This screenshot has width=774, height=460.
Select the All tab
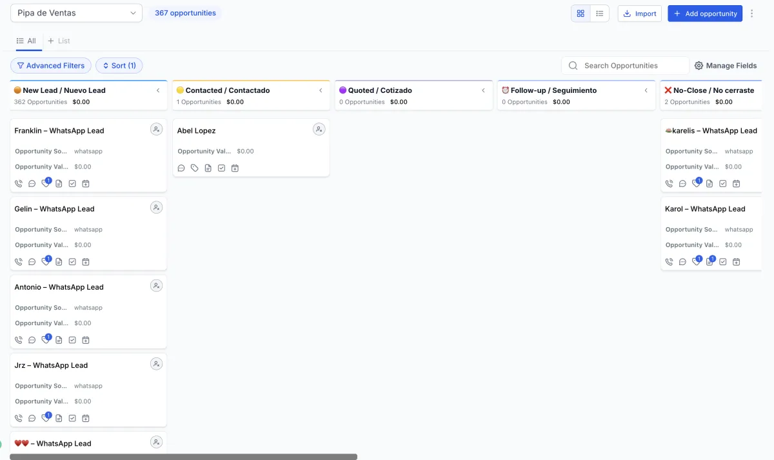(26, 41)
